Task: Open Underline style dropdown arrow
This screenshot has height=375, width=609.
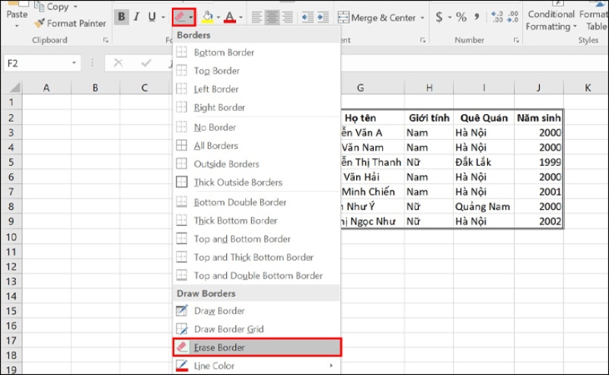Action: (163, 17)
